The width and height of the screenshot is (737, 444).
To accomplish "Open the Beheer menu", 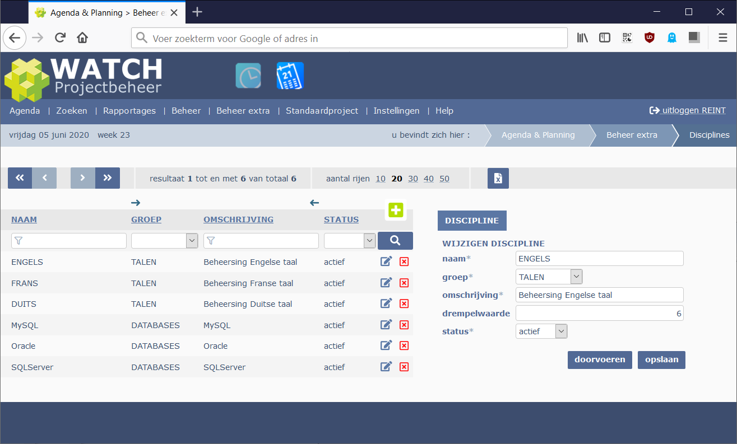I will [186, 111].
